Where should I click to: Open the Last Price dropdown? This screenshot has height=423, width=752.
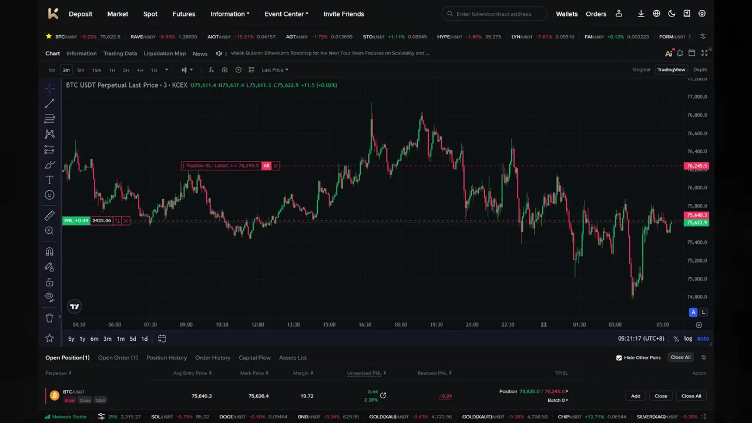275,70
